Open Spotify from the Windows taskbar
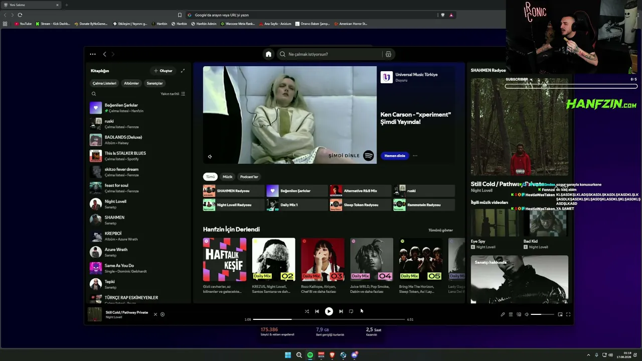Viewport: 642px width, 361px height. click(310, 355)
